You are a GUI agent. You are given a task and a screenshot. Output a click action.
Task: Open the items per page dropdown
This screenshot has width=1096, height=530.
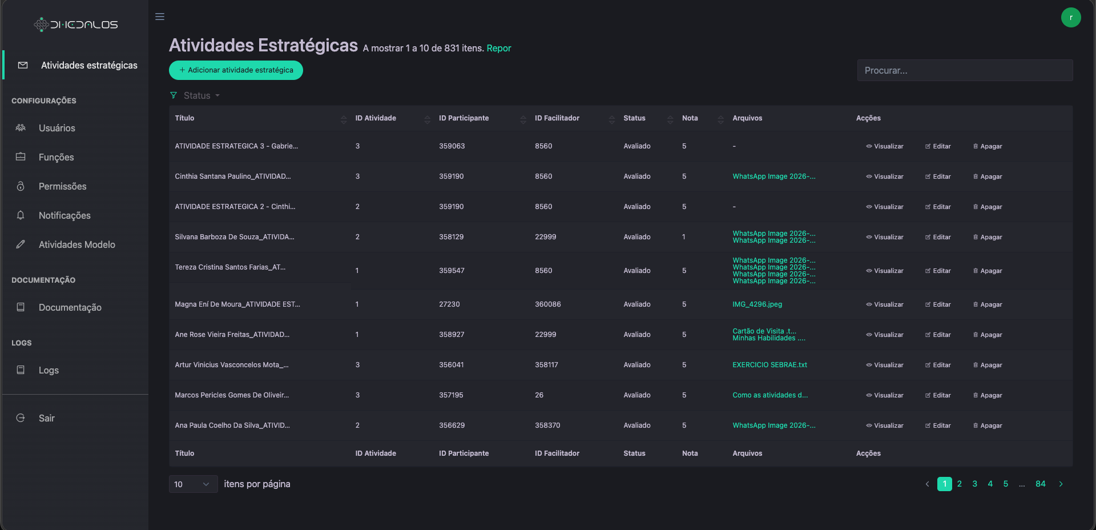[x=193, y=484]
